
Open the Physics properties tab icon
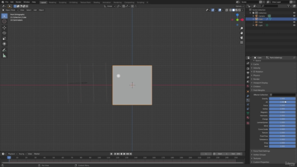[248, 104]
